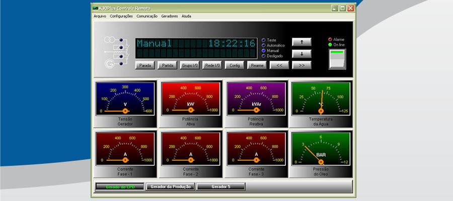Select the Automático mode radio button
The image size is (453, 201).
coord(264,45)
